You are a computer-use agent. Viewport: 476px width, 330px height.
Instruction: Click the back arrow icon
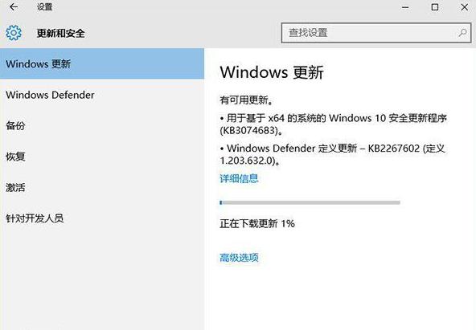point(14,6)
